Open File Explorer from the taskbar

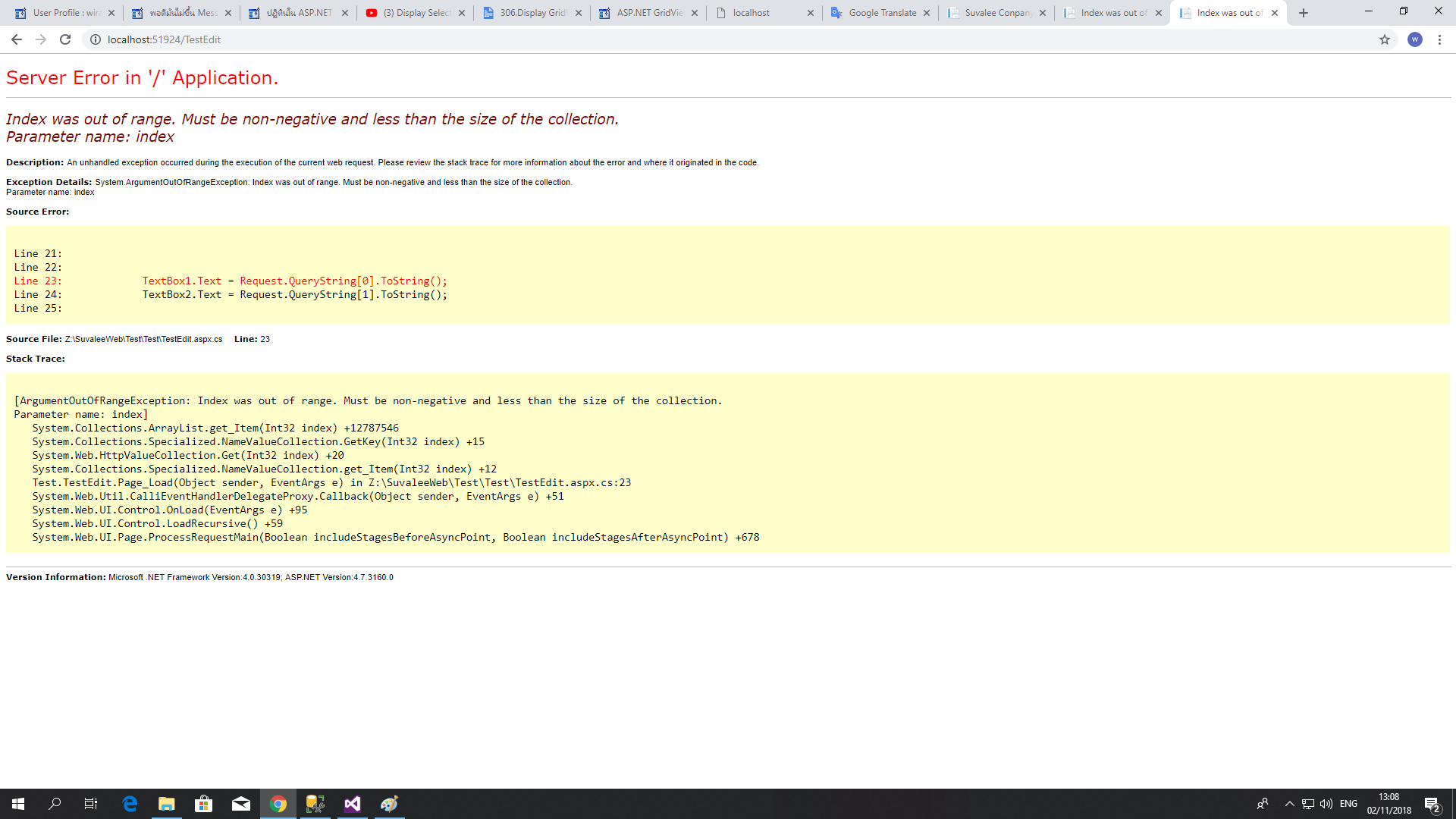pyautogui.click(x=166, y=804)
